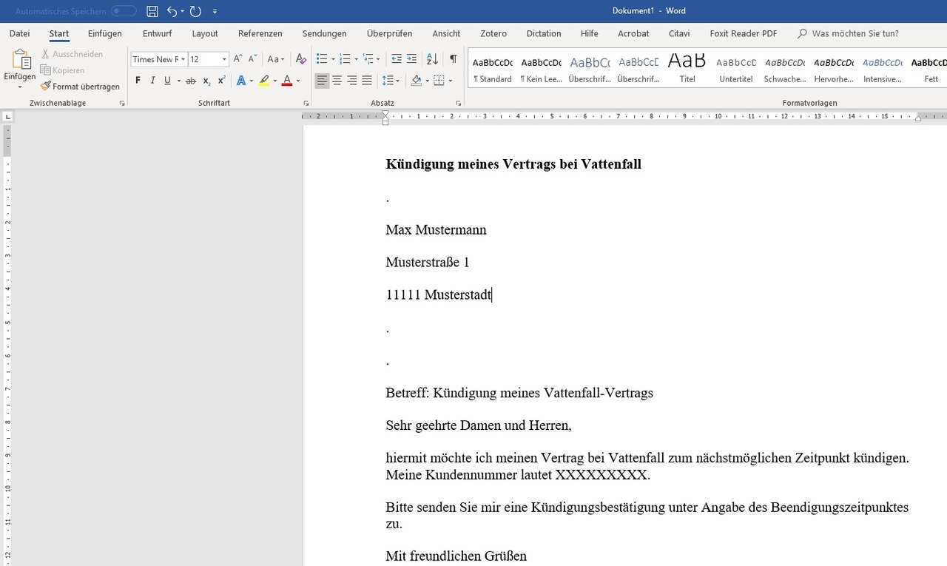Center-align the paragraph text
Image resolution: width=947 pixels, height=566 pixels.
tap(337, 81)
